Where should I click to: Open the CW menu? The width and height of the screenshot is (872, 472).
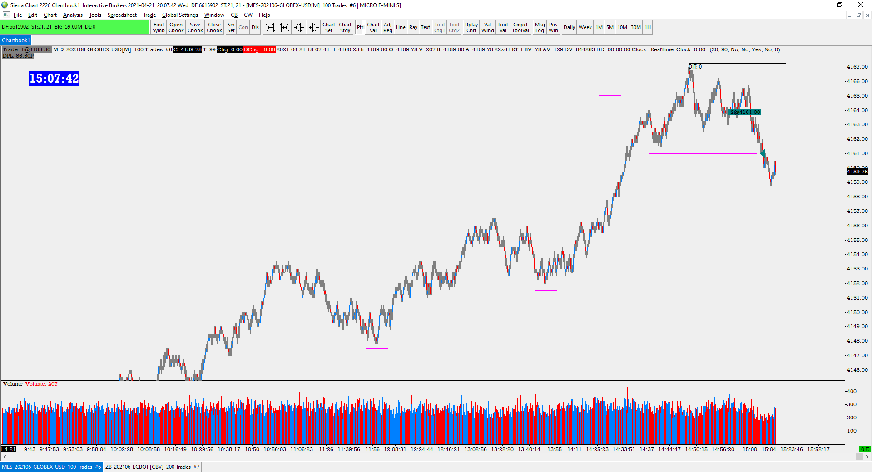tap(248, 15)
